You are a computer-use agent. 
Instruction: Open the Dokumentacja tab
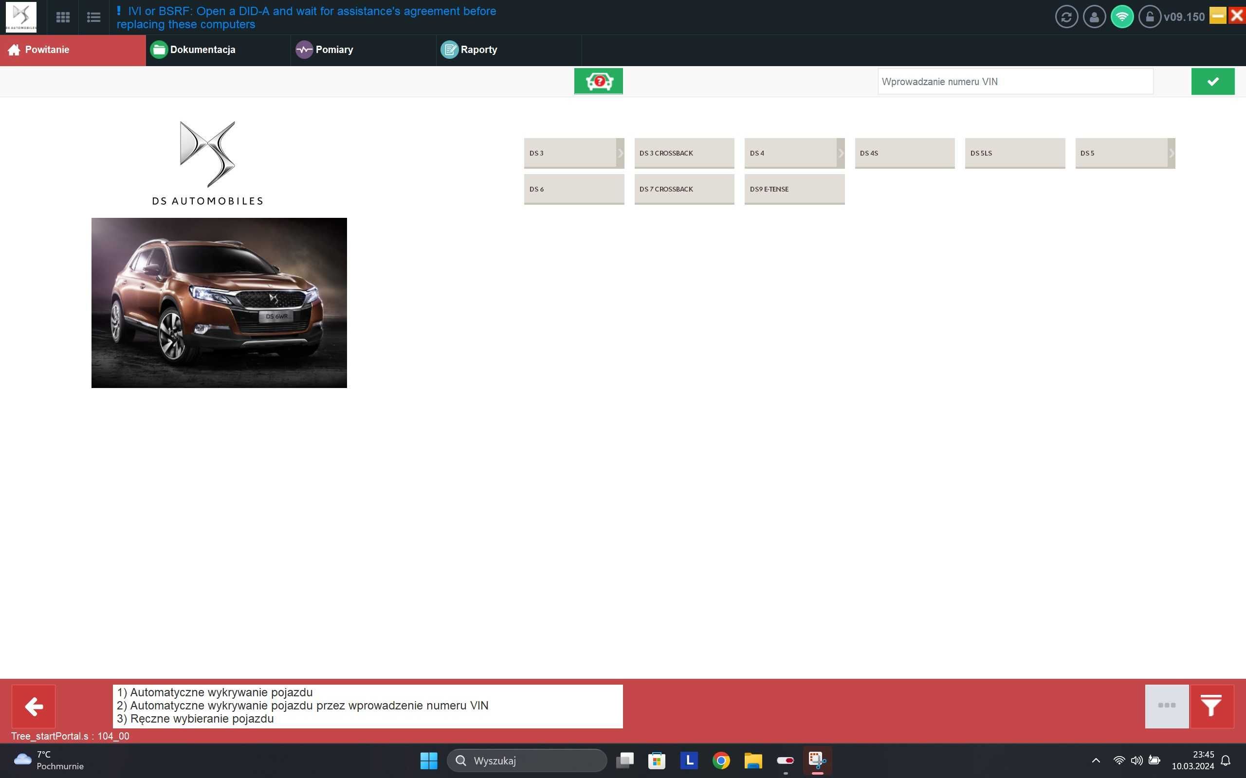coord(219,50)
